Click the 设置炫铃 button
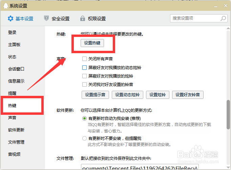 (157, 95)
